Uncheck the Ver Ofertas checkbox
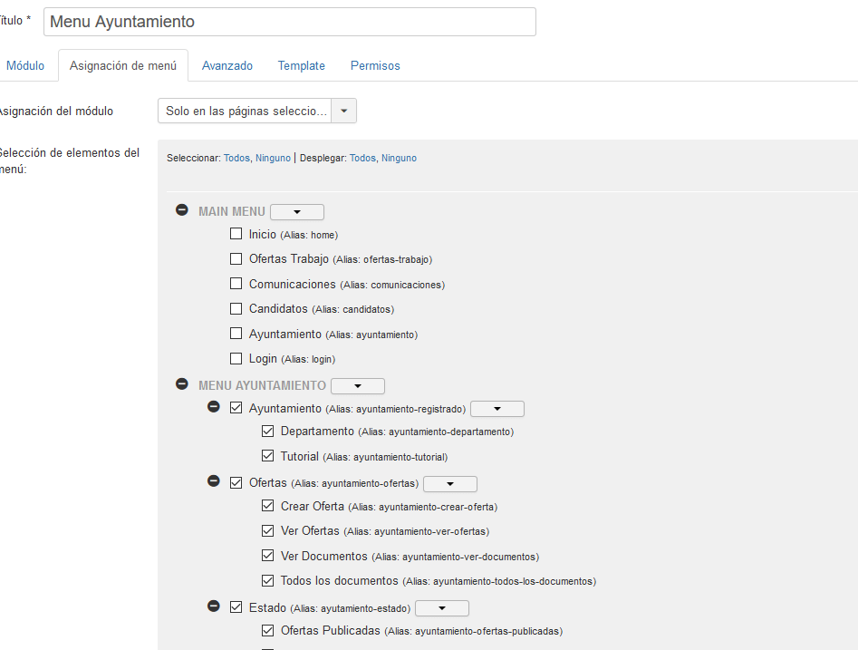This screenshot has width=858, height=650. click(267, 530)
